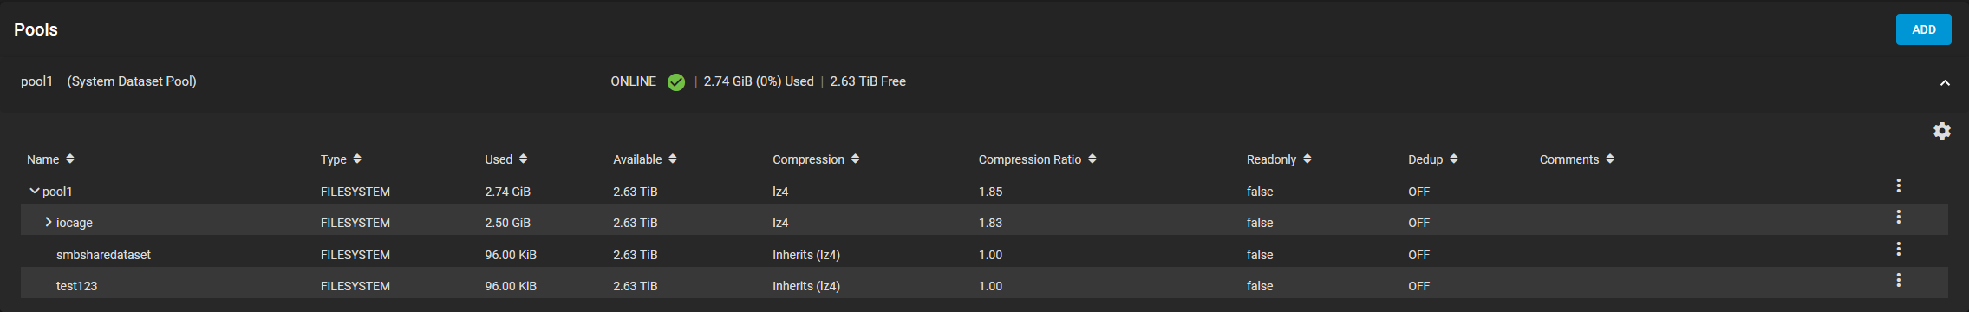Sort by the Type column header
Screen dimensions: 1969x312
pyautogui.click(x=341, y=159)
